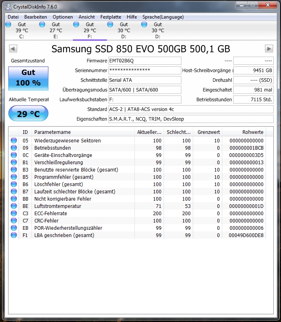Image resolution: width=281 pixels, height=322 pixels.
Task: Open the Bearbeiten menu
Action: click(x=36, y=17)
